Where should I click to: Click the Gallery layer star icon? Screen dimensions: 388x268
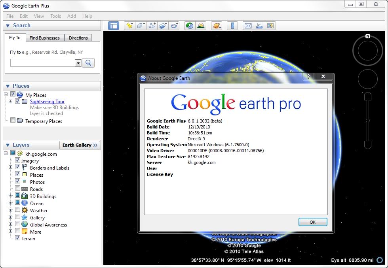tap(25, 217)
